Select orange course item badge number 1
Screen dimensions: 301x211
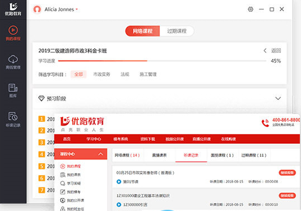pos(41,119)
